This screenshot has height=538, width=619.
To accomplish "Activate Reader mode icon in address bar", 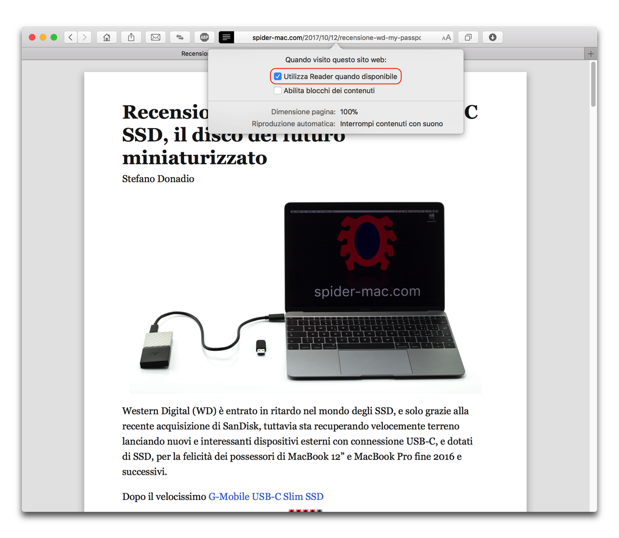I will pos(226,37).
